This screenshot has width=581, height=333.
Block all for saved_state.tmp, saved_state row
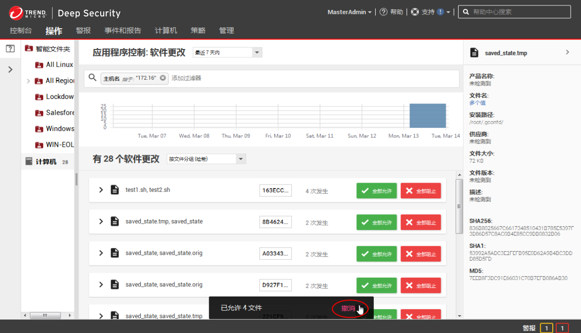420,223
